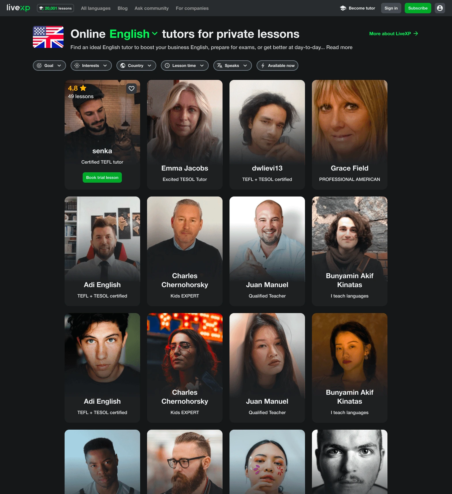Click Book trial lesson for senka

tap(102, 177)
